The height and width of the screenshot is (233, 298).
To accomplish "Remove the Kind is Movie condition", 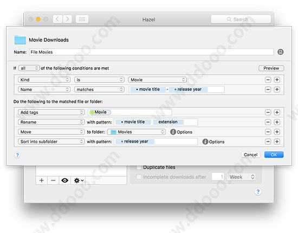I will click(x=268, y=80).
